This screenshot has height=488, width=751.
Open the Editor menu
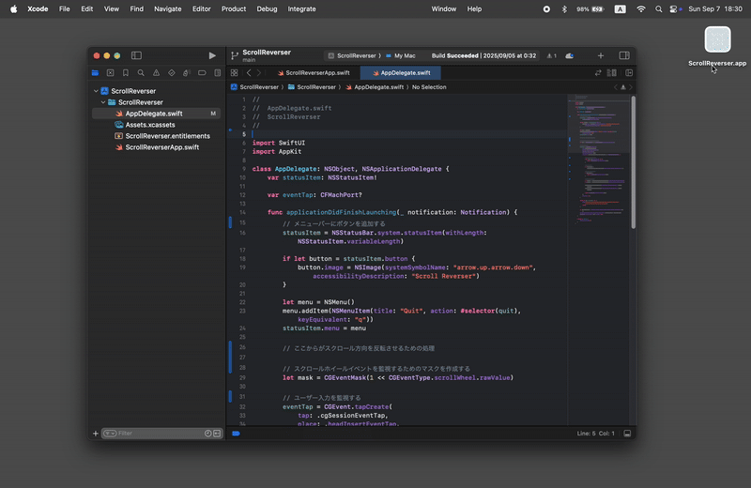pyautogui.click(x=201, y=9)
